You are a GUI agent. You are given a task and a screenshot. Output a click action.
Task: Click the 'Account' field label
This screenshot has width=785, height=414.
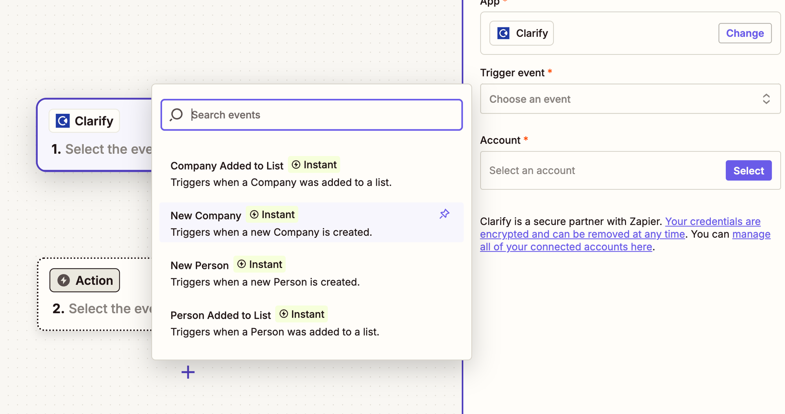click(x=500, y=140)
